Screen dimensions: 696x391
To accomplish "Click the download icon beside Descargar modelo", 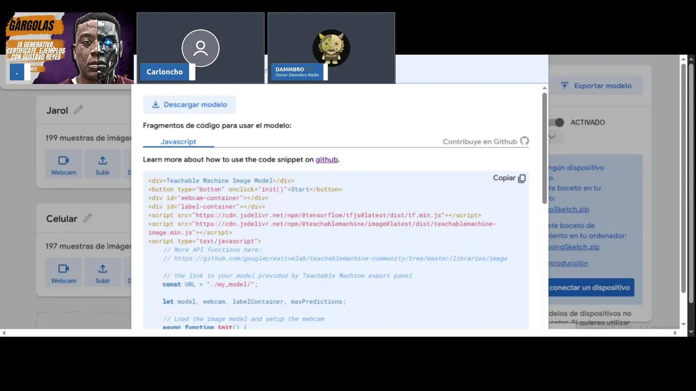I will (156, 105).
